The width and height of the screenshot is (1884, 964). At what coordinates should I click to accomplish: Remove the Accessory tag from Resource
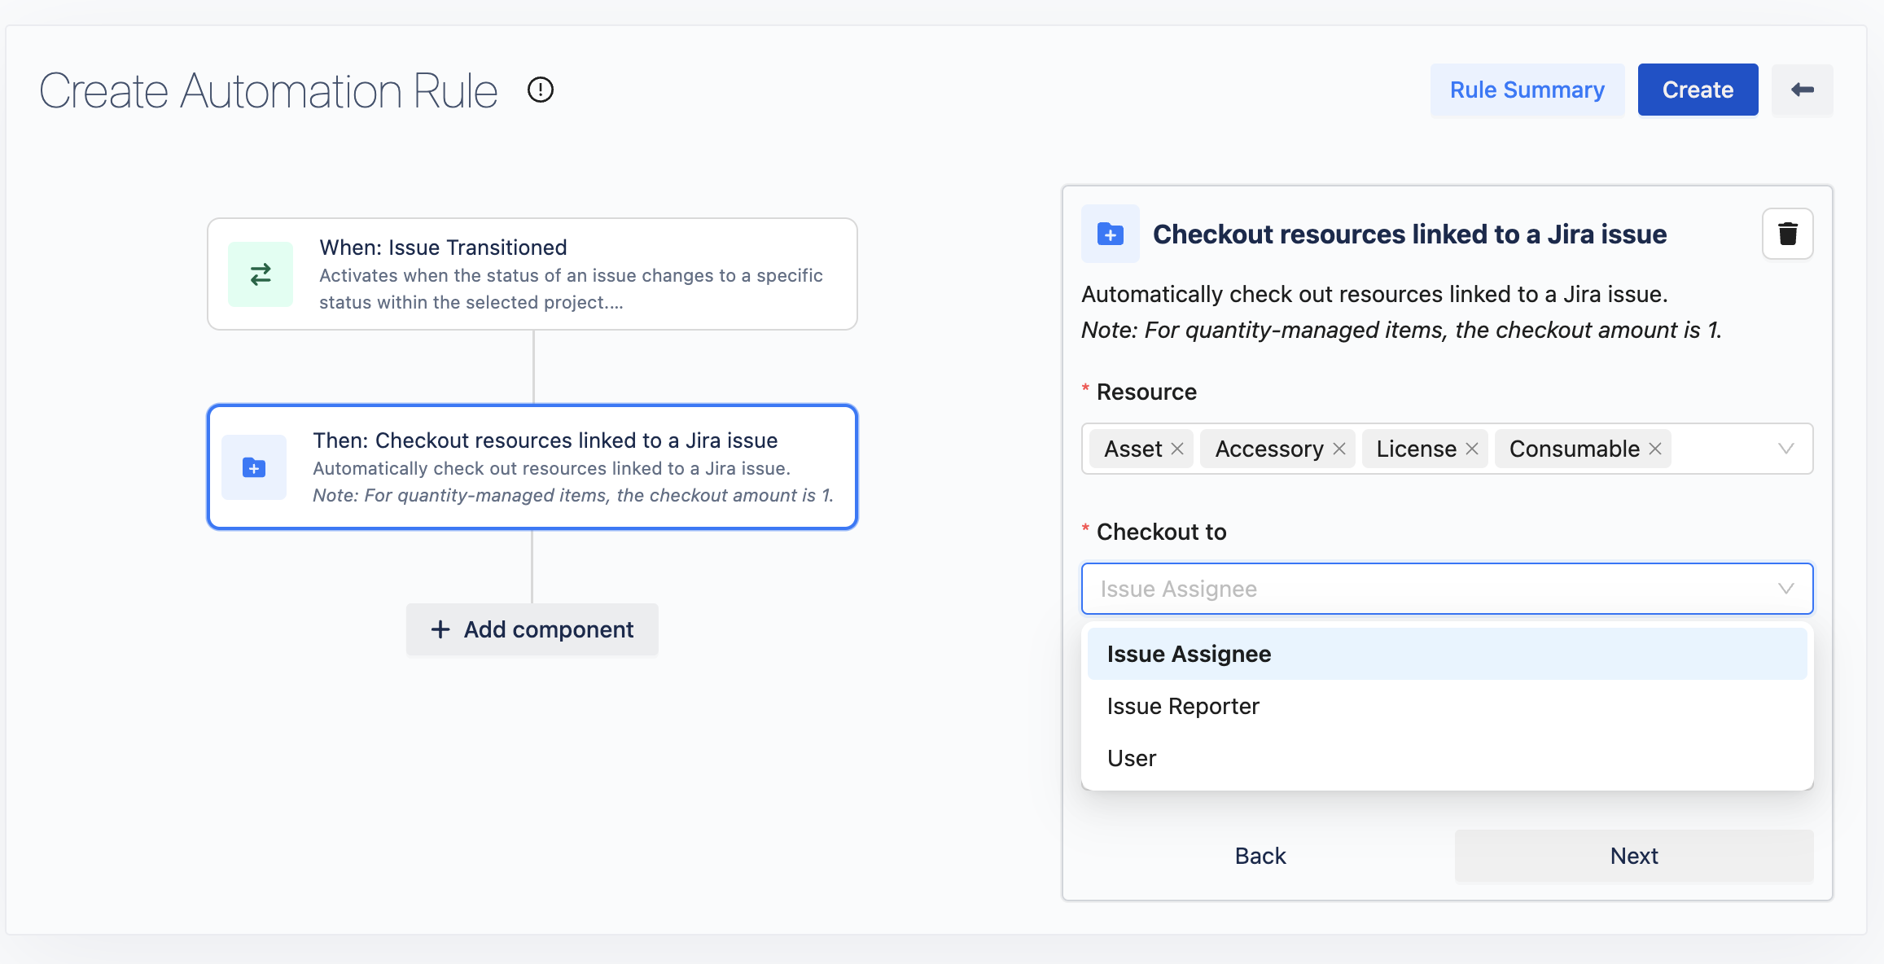[1339, 449]
